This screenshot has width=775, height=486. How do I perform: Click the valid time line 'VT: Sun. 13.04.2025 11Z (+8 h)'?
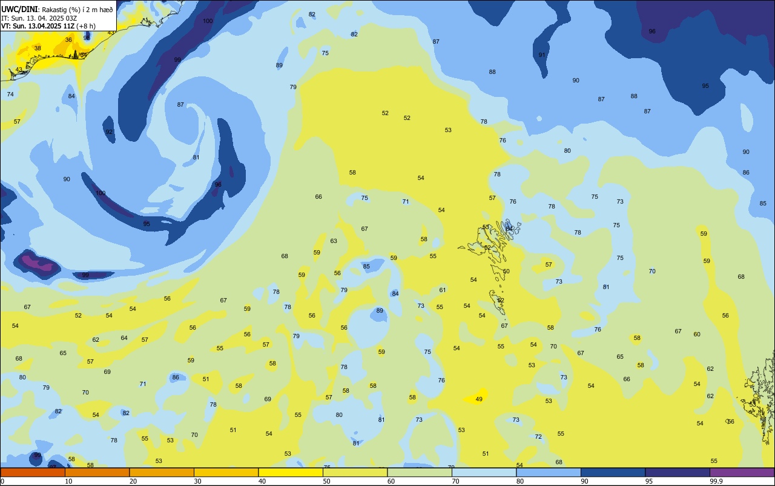click(x=48, y=26)
